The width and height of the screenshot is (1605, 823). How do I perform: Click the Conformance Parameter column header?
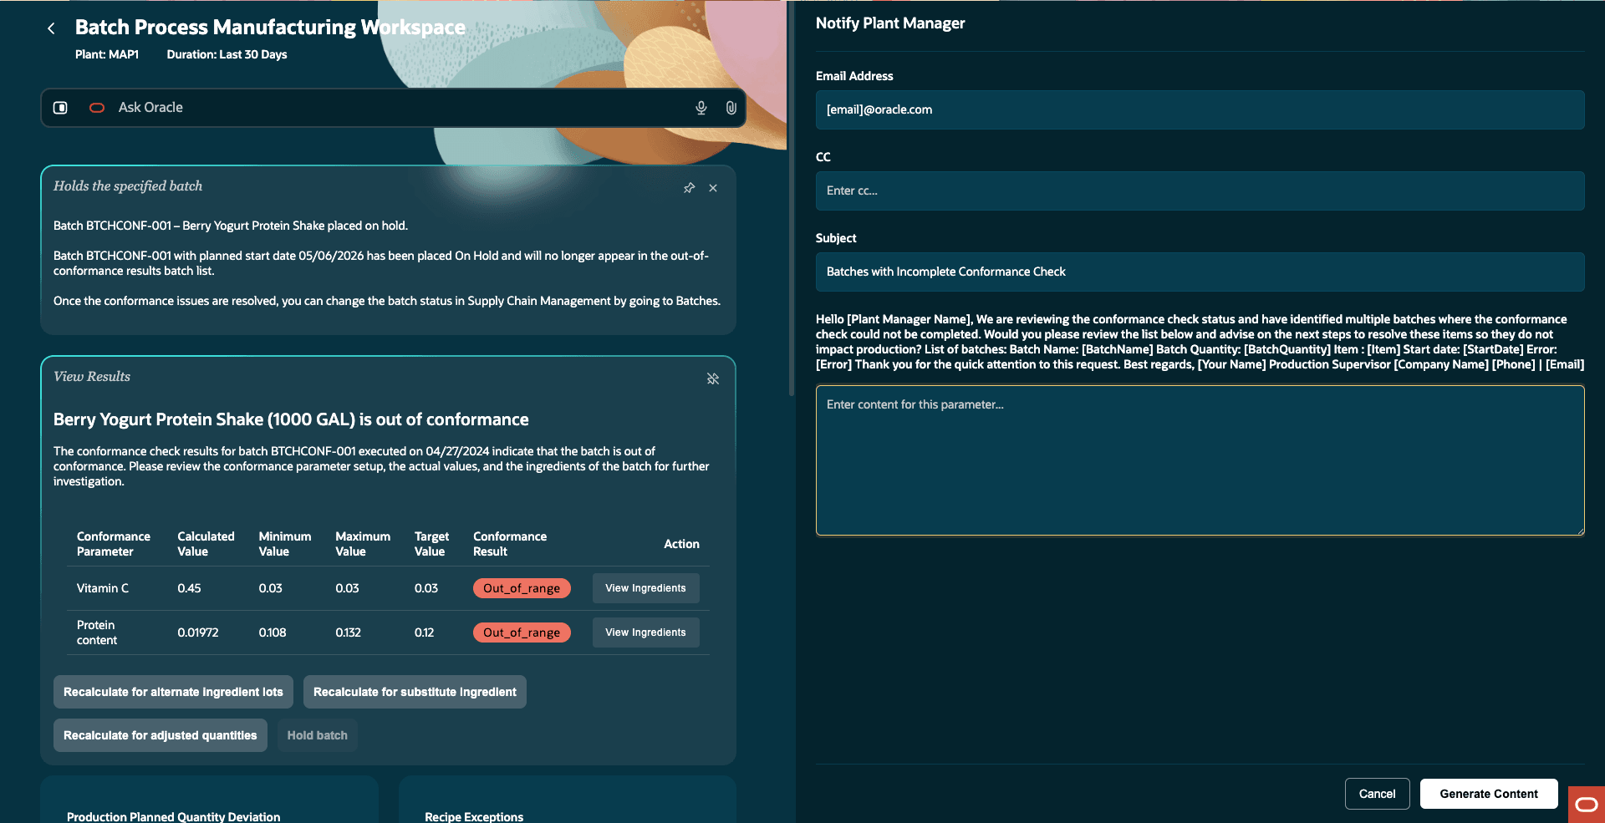(x=114, y=544)
